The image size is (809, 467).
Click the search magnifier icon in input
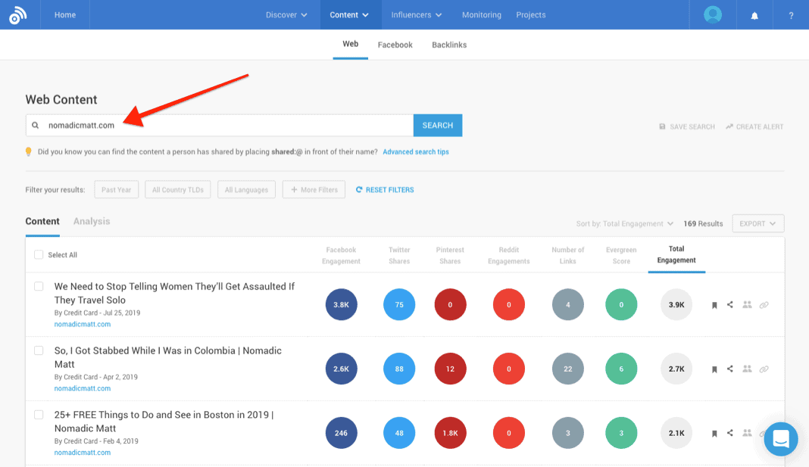[35, 125]
